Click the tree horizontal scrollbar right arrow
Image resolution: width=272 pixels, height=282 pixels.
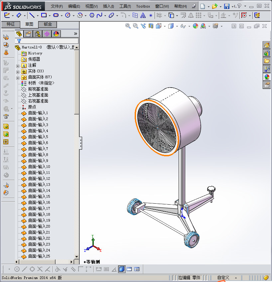coord(71,262)
